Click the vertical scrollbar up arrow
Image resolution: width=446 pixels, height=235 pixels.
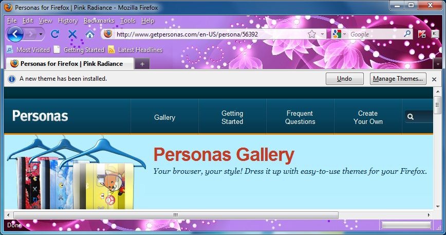(x=437, y=92)
